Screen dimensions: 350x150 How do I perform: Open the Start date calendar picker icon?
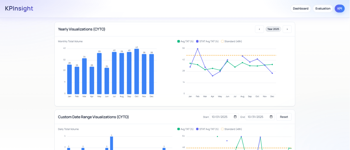pos(235,117)
